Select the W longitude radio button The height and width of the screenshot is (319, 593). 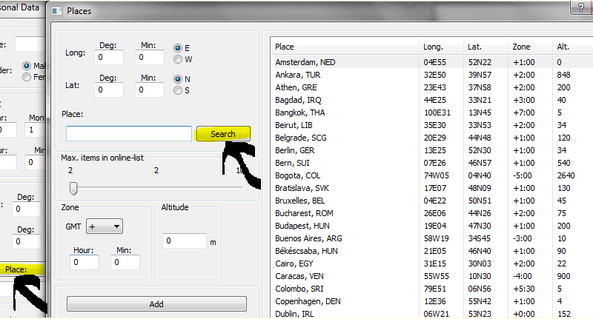(178, 59)
